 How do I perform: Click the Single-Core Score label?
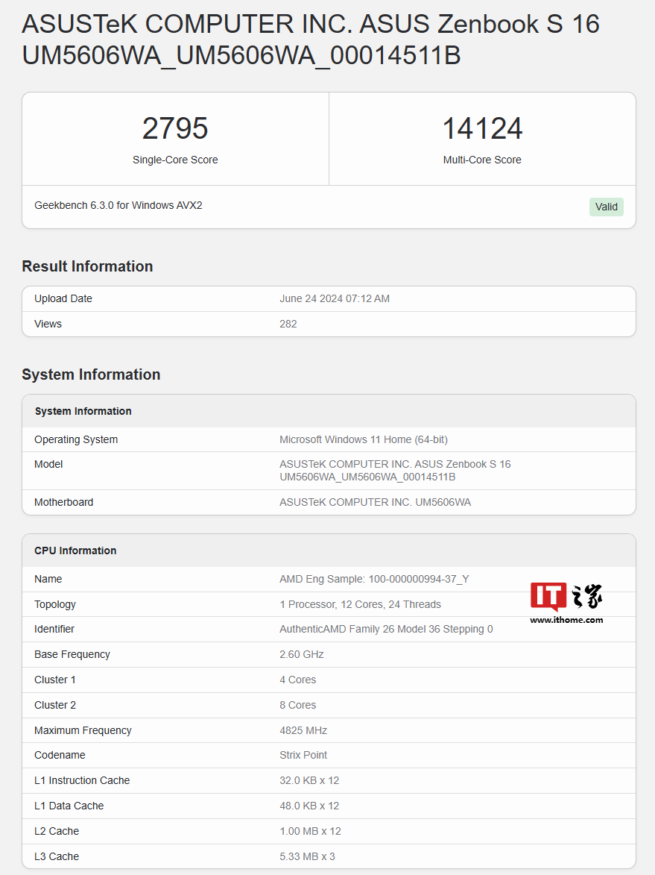(x=175, y=160)
